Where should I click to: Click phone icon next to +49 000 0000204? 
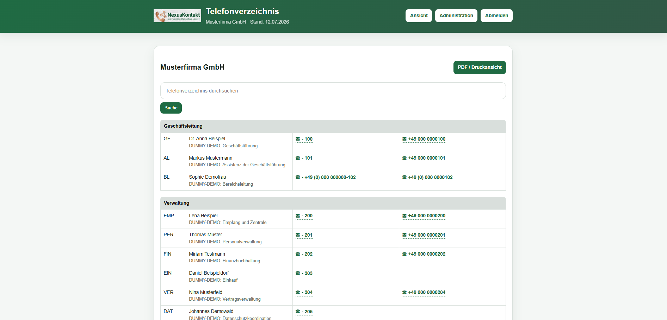click(404, 292)
